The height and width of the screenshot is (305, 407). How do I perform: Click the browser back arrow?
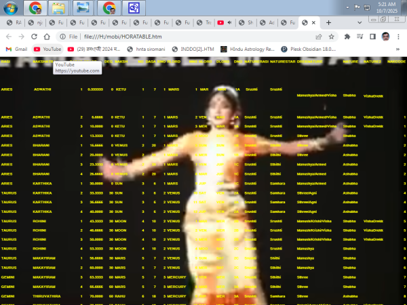pyautogui.click(x=9, y=36)
